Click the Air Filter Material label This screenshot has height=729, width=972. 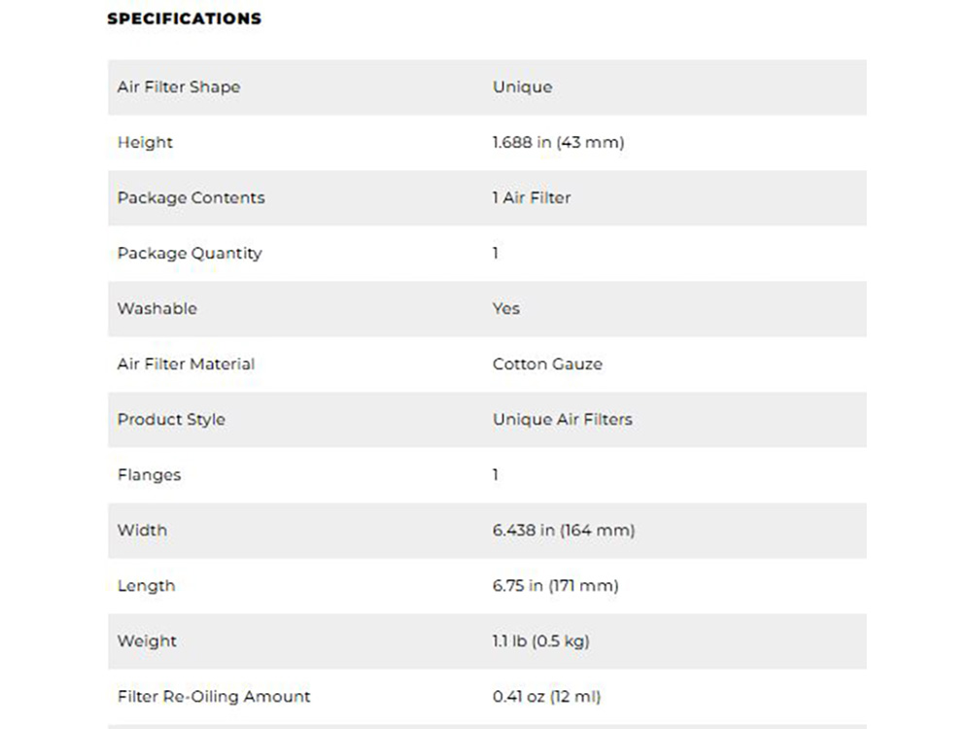tap(186, 364)
